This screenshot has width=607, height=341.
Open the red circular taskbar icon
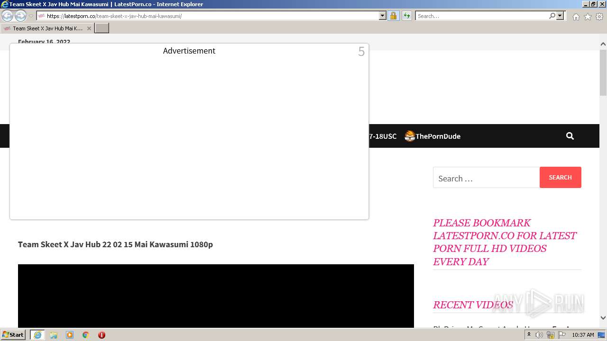101,335
